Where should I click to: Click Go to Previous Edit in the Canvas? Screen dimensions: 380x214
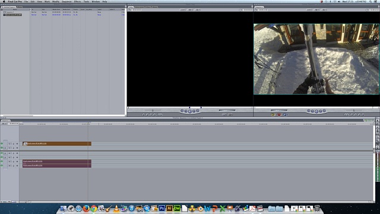coord(309,111)
